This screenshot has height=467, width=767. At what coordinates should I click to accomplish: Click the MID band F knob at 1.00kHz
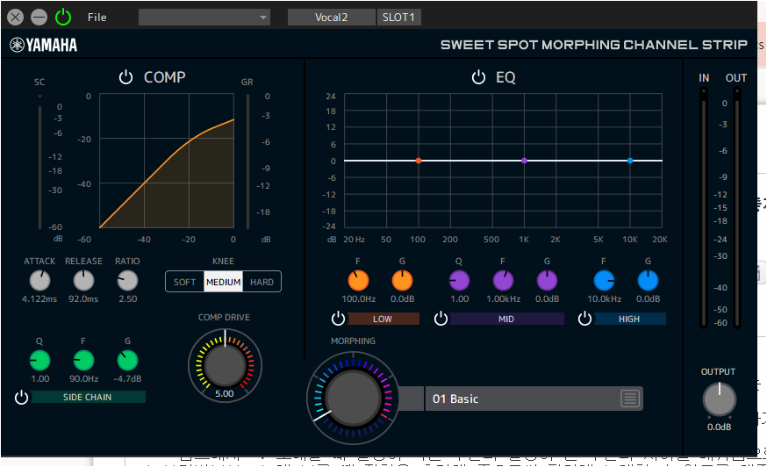pyautogui.click(x=503, y=281)
